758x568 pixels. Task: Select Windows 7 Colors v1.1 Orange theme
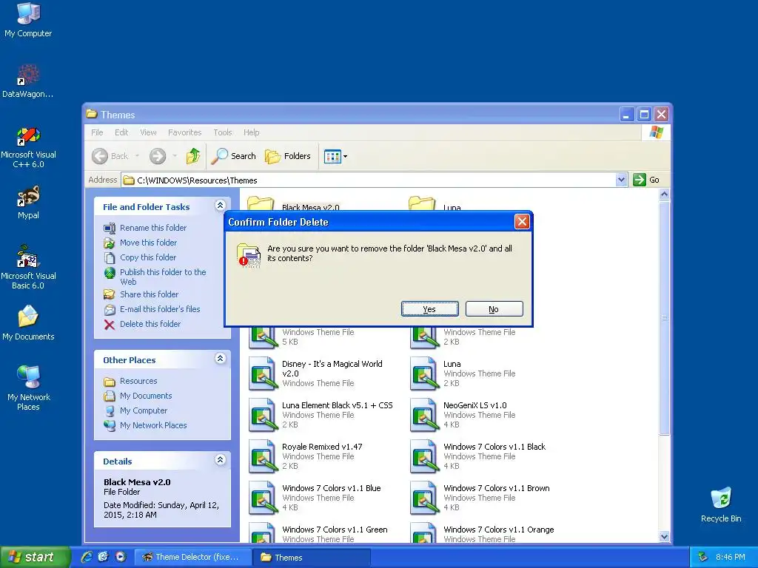tap(483, 532)
